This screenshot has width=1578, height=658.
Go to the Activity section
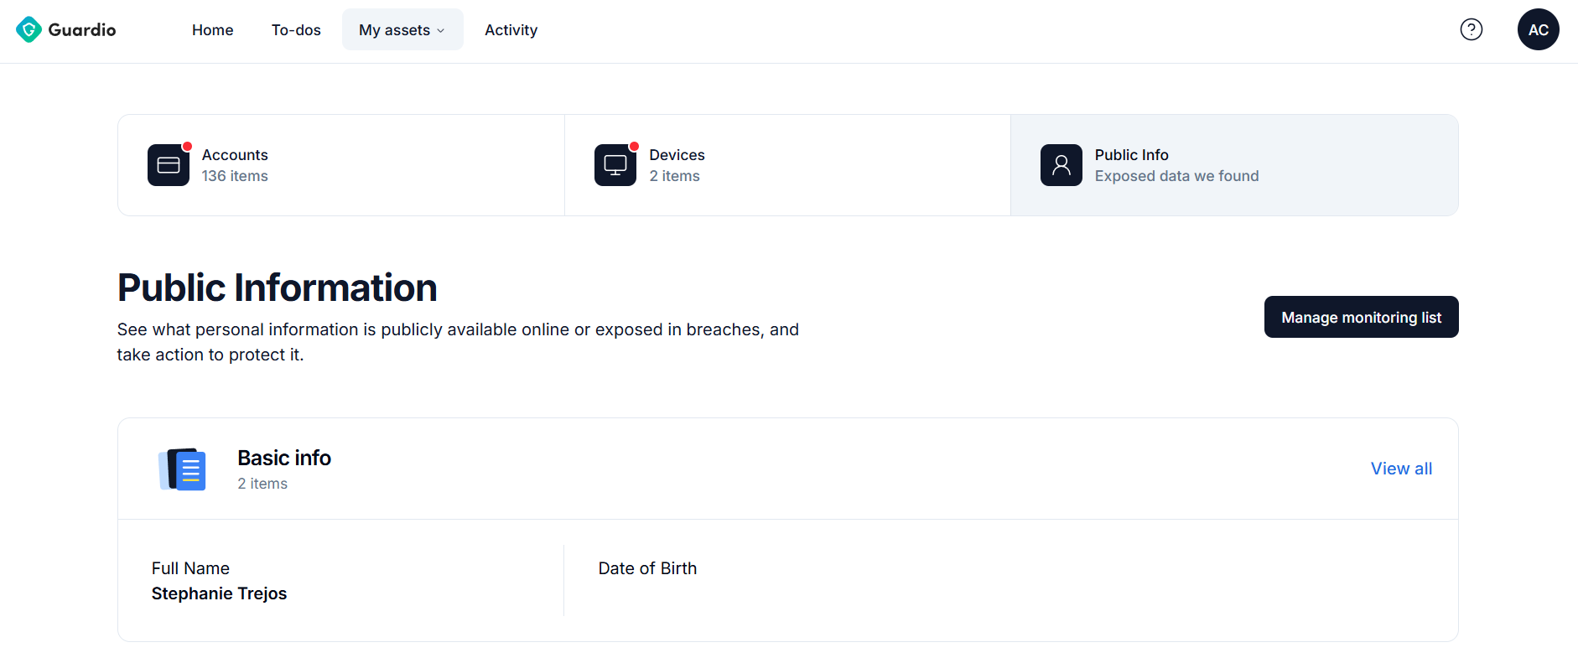[x=511, y=29]
